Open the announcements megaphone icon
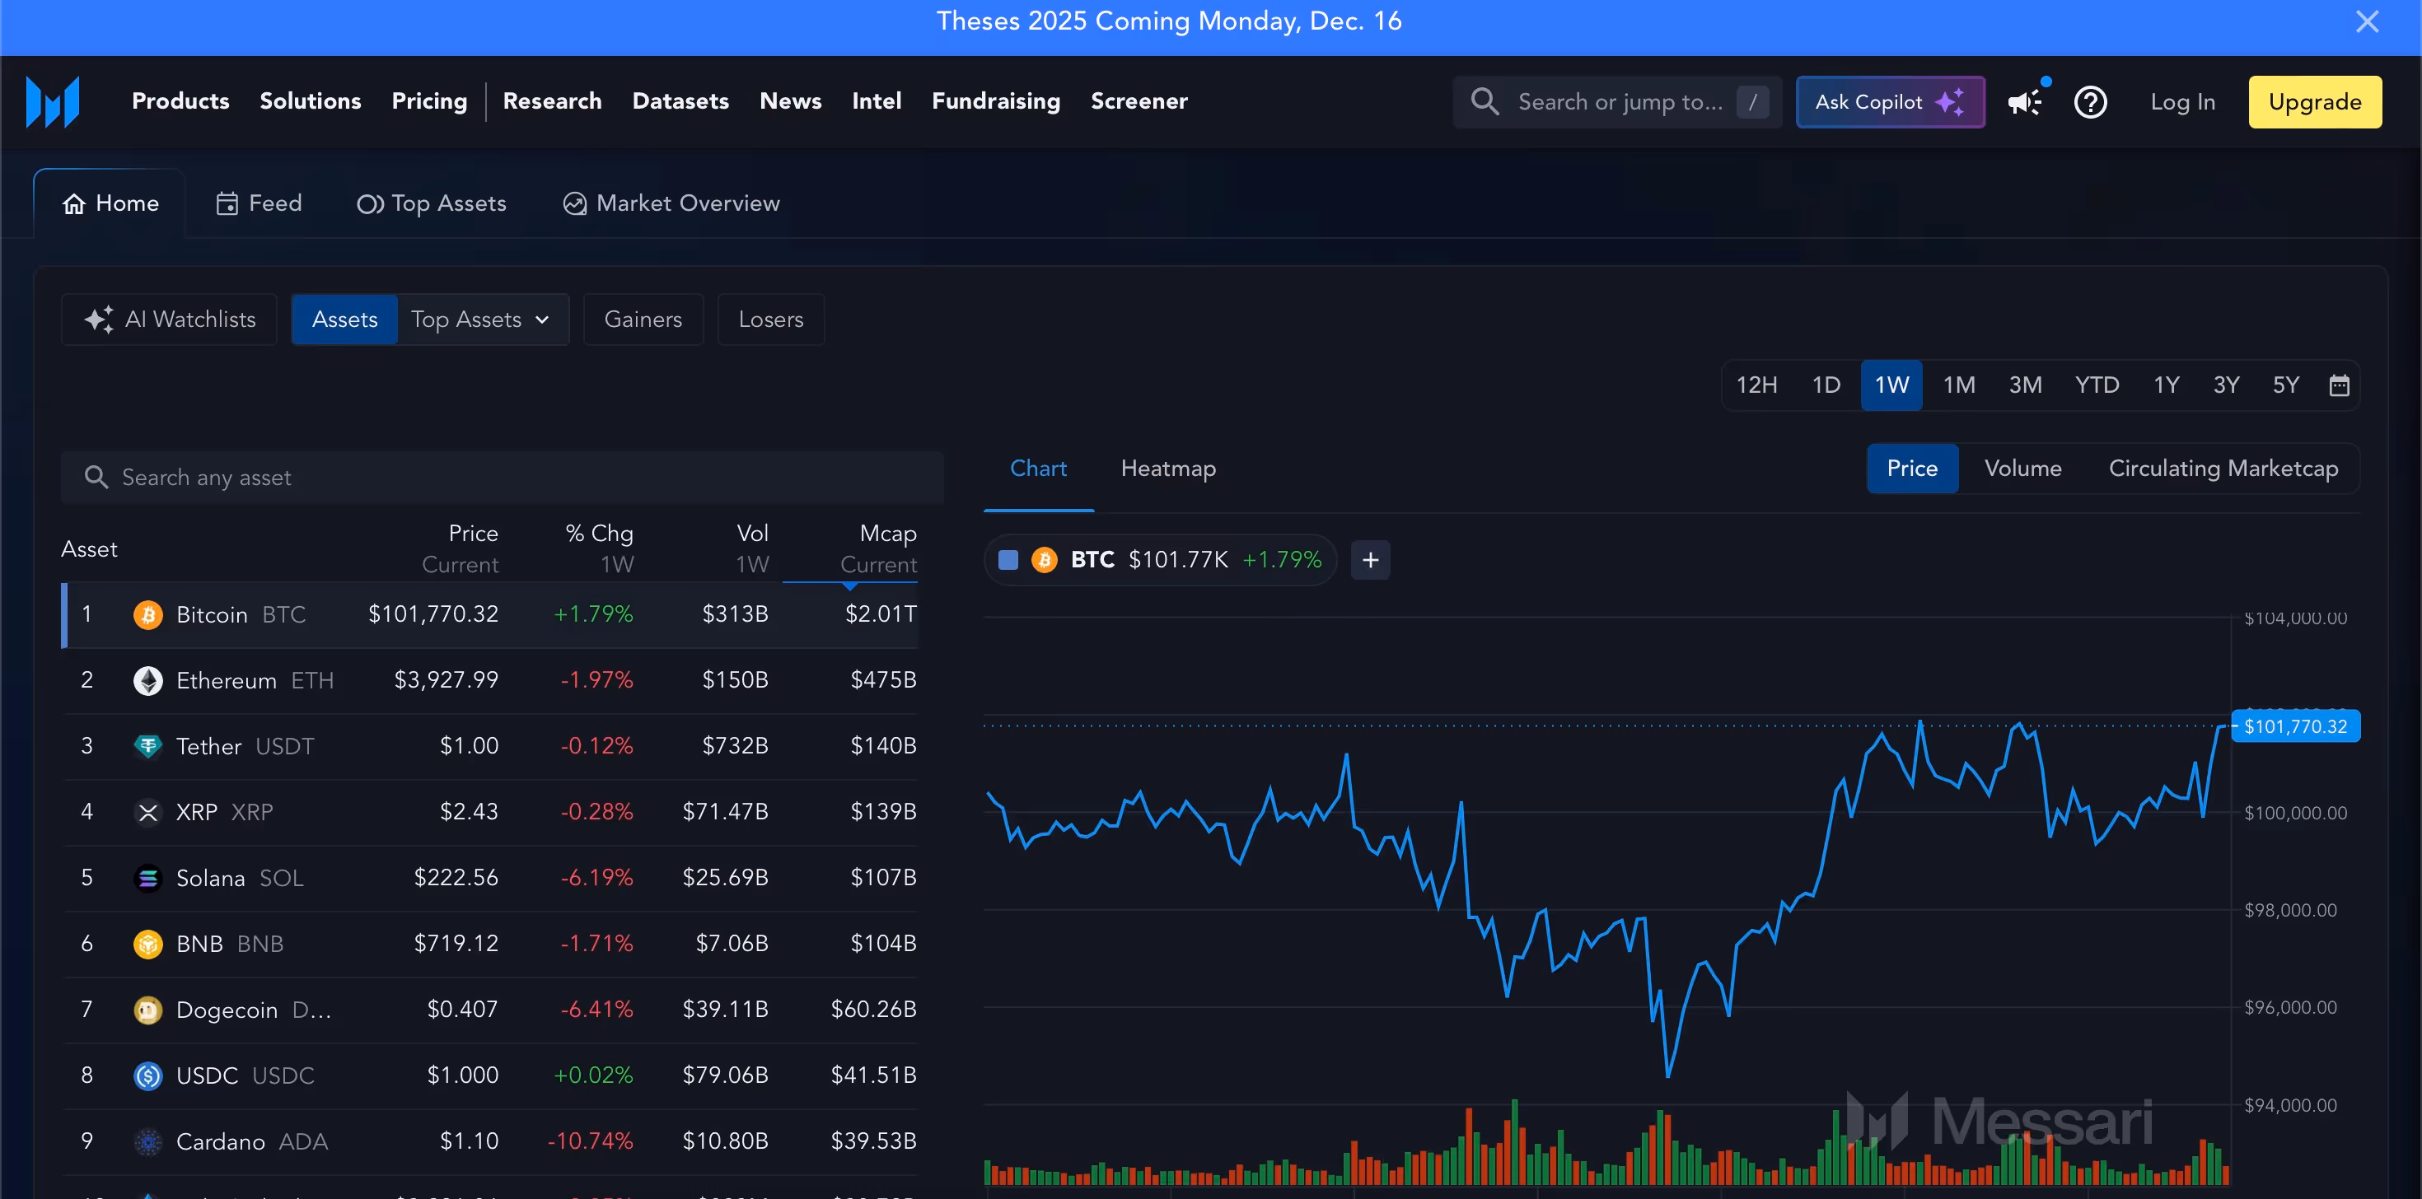This screenshot has height=1199, width=2422. 2025,101
